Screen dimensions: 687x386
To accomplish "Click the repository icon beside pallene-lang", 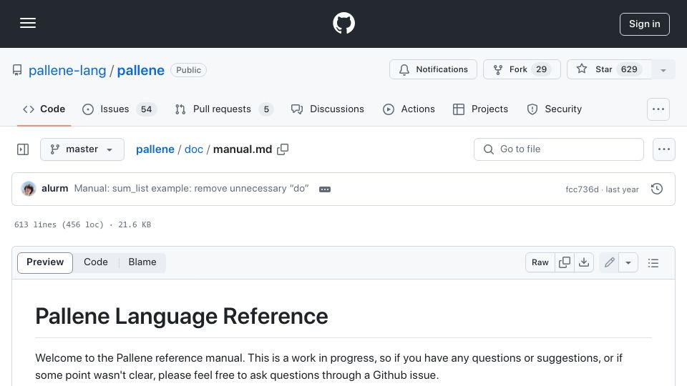I will [x=17, y=70].
